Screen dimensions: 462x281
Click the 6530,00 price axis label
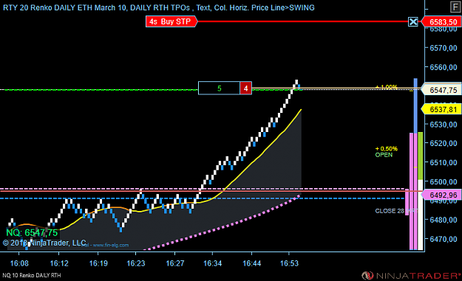[444, 125]
